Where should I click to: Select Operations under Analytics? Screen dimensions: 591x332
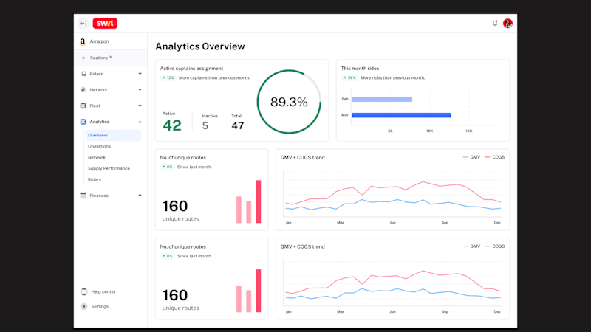99,146
